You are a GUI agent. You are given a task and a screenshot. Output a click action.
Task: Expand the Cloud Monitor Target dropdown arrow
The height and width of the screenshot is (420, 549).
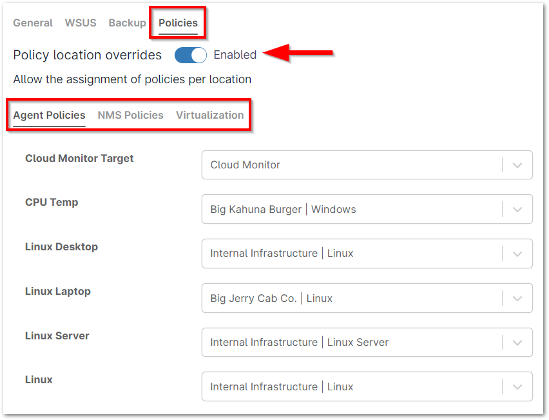(517, 165)
